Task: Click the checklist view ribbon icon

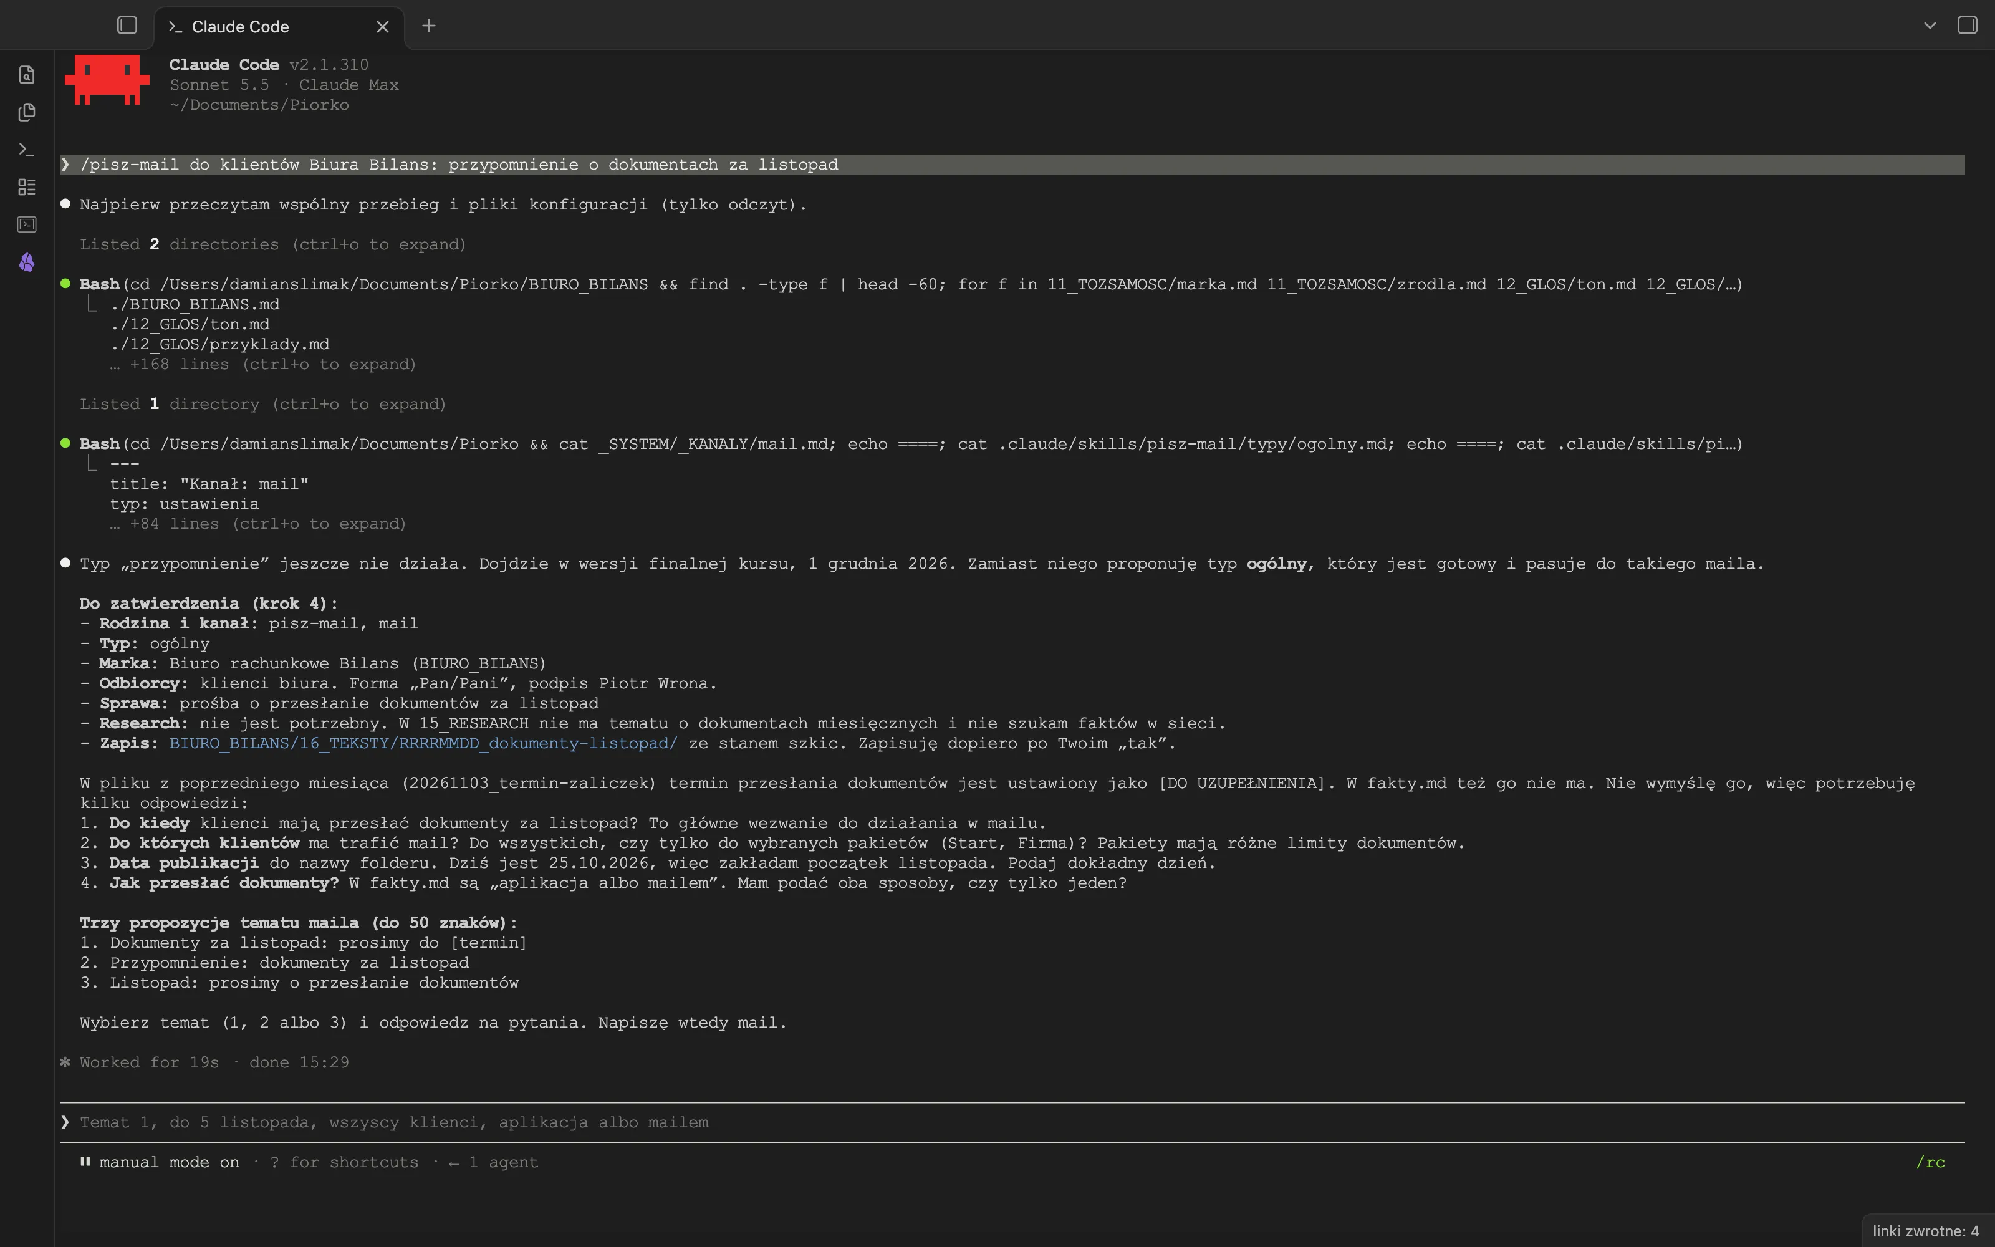Action: pyautogui.click(x=26, y=187)
